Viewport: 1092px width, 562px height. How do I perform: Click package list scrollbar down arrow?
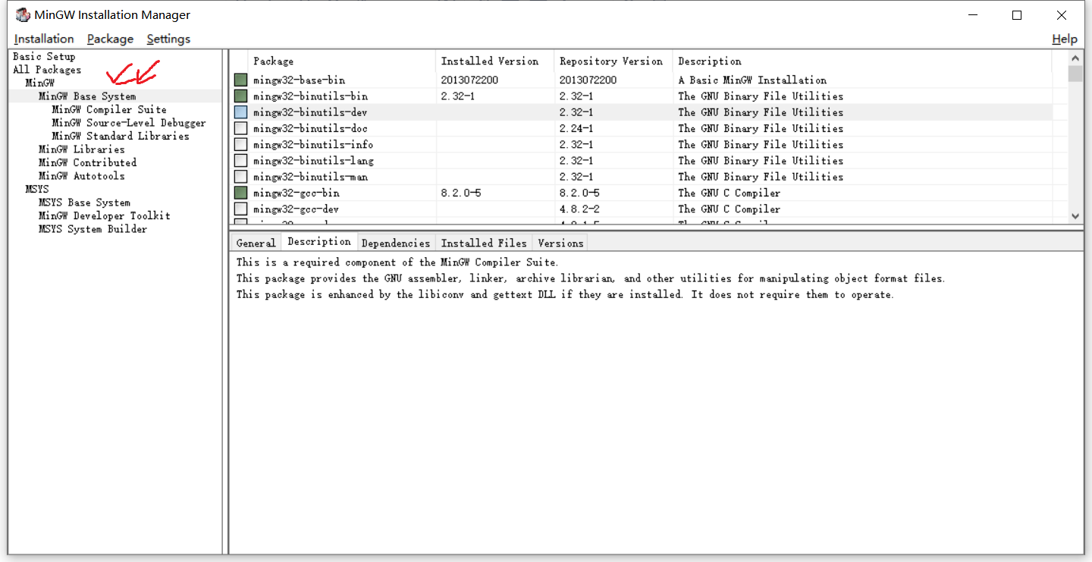coord(1075,215)
